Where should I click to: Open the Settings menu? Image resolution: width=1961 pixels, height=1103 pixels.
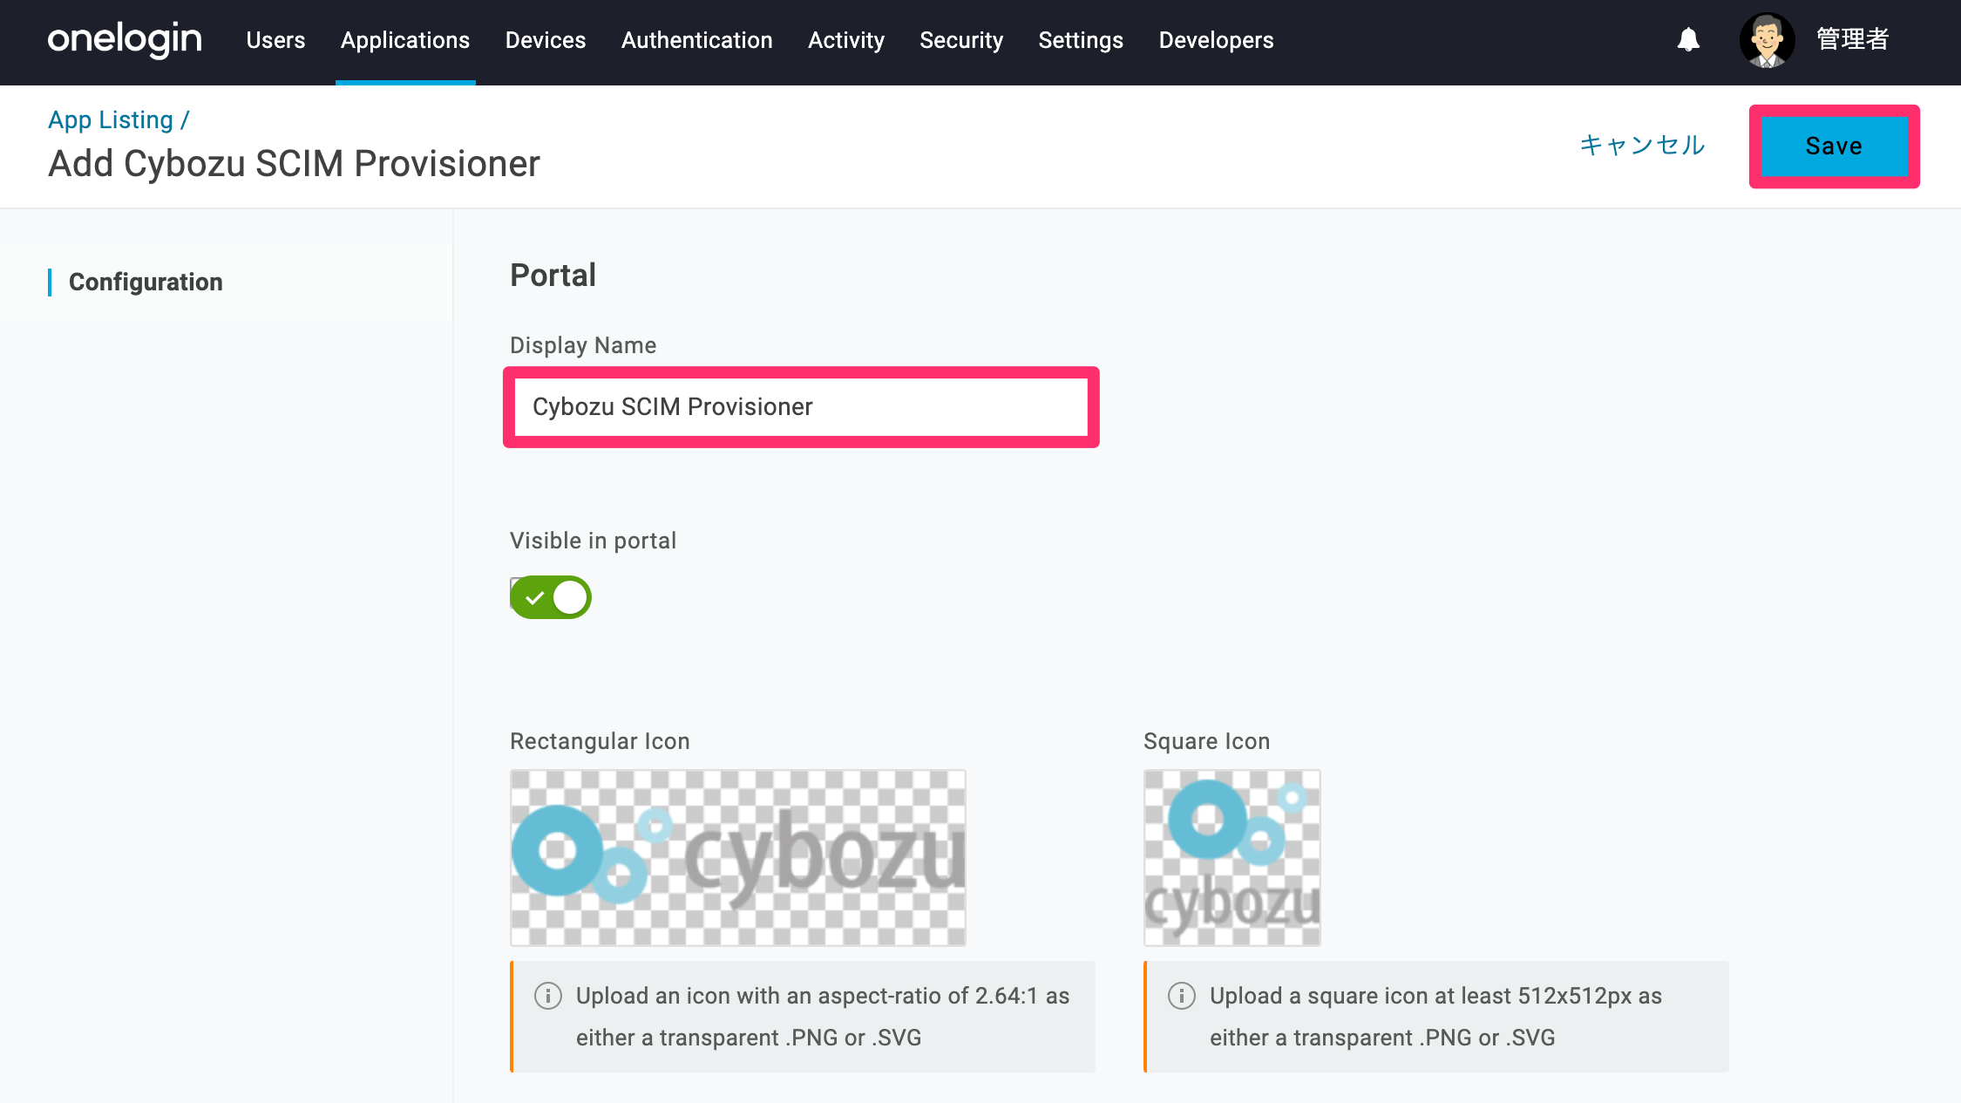(x=1081, y=40)
